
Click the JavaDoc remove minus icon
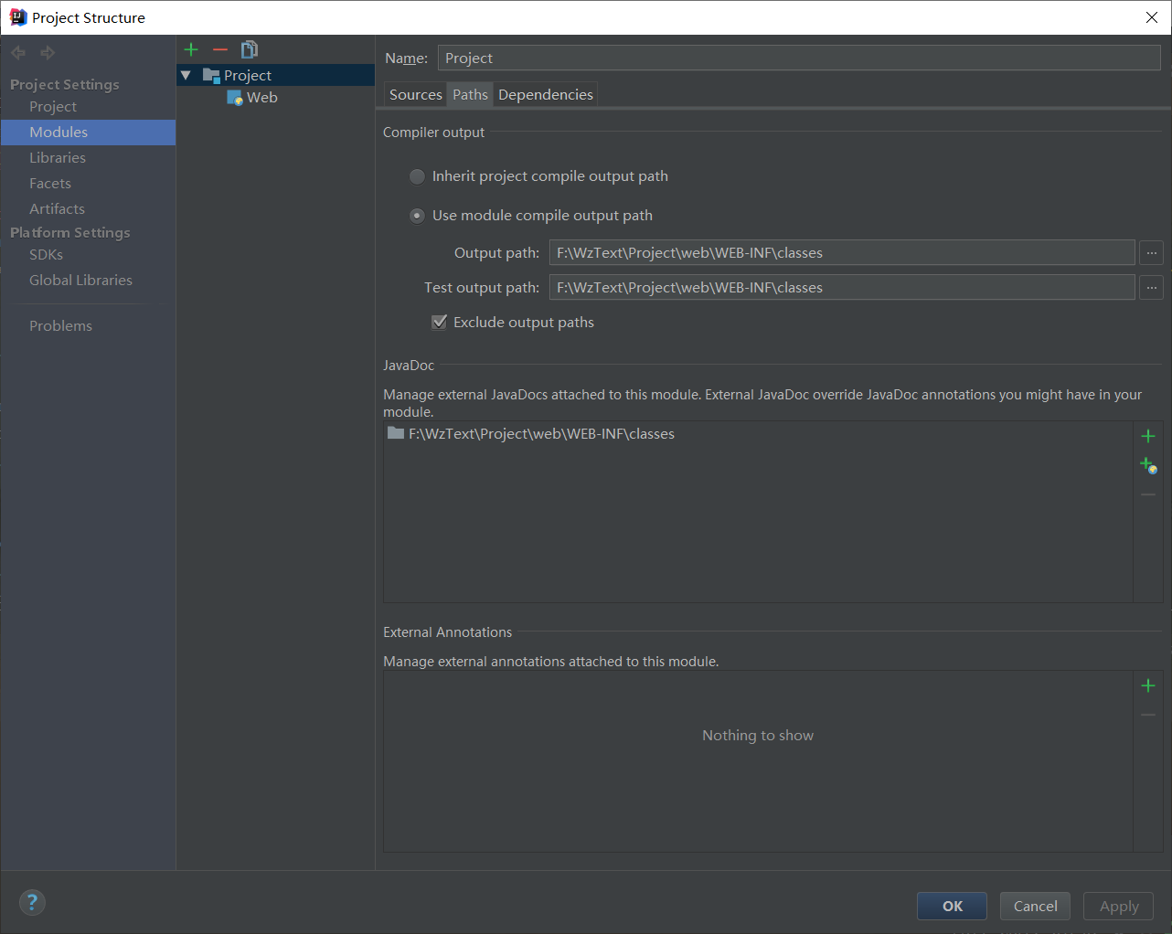pyautogui.click(x=1148, y=494)
